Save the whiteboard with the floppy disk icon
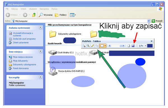The height and width of the screenshot is (108, 168). click(133, 46)
